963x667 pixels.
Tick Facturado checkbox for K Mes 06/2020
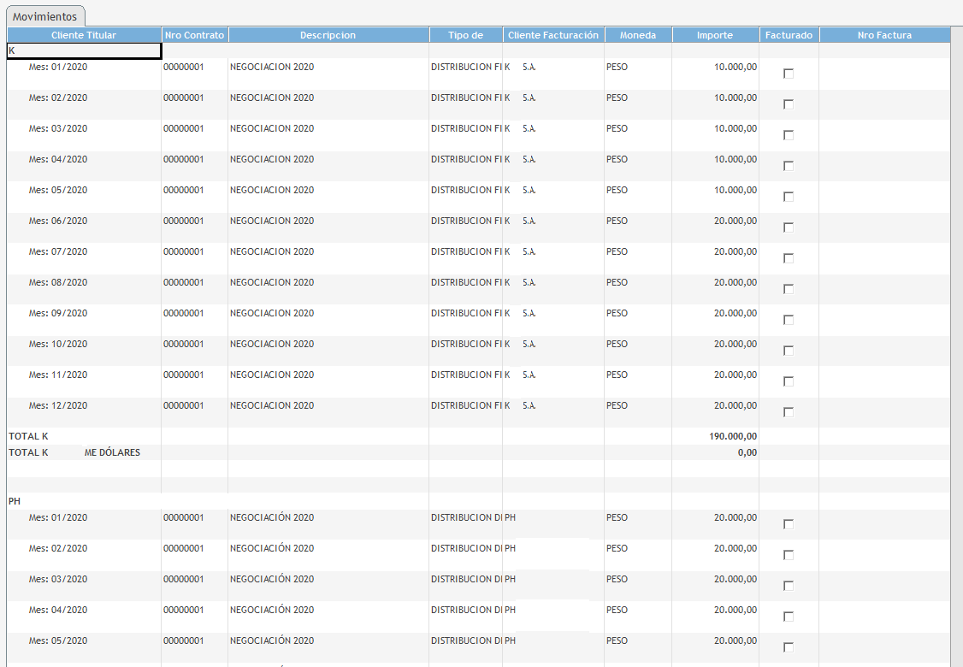pyautogui.click(x=789, y=227)
